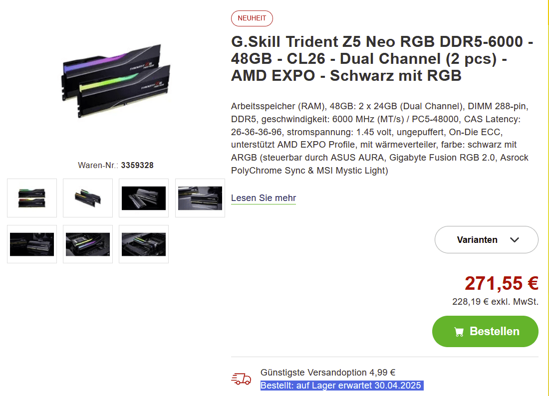Click the chevron arrow in Varianten

point(515,240)
